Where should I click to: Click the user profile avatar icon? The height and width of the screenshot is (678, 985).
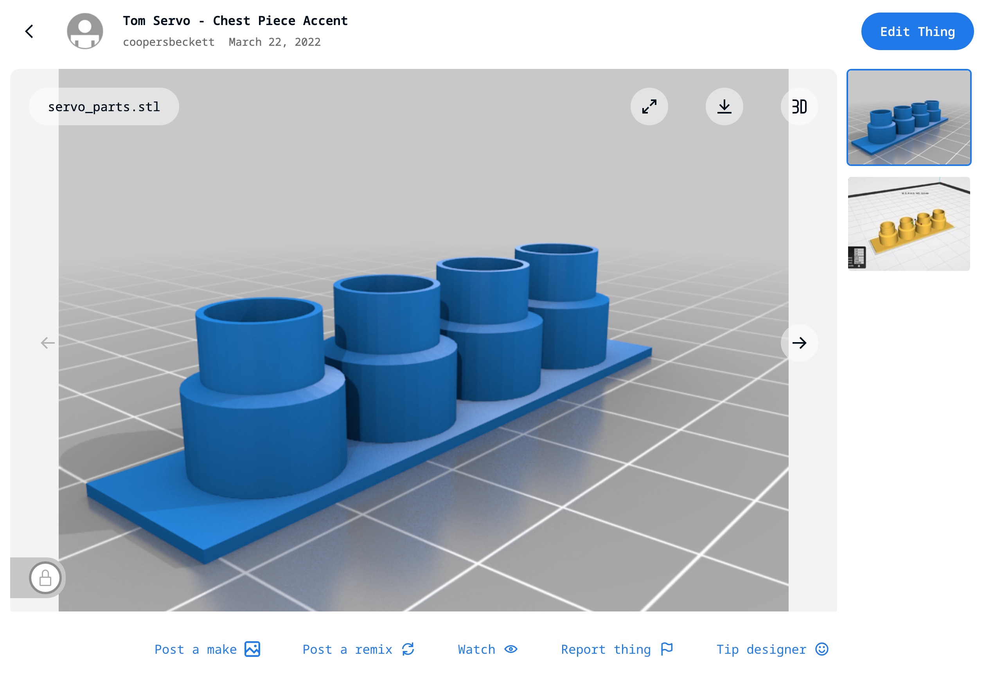(84, 31)
